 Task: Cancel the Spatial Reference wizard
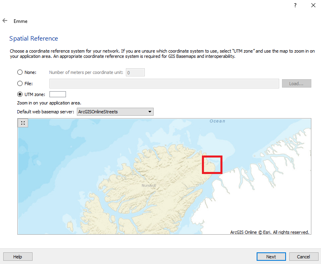(x=303, y=257)
